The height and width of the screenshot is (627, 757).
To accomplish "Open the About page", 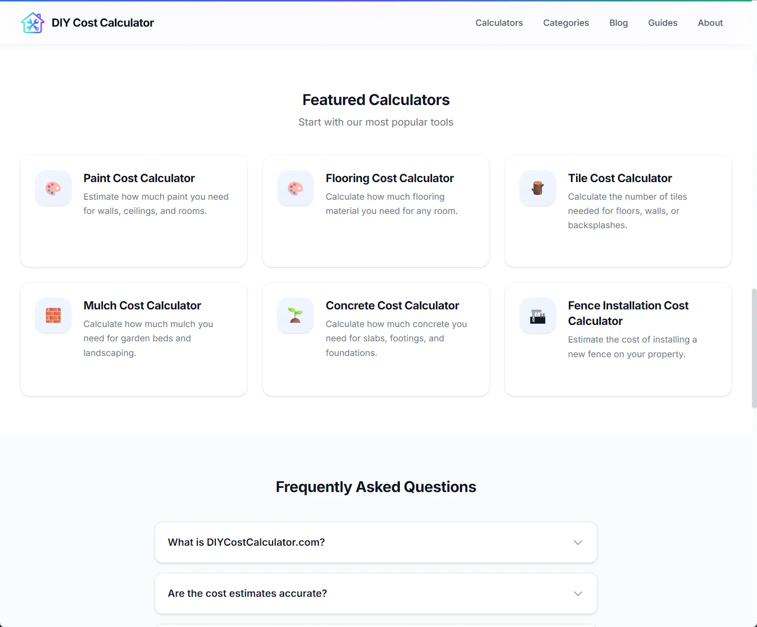I will (710, 23).
